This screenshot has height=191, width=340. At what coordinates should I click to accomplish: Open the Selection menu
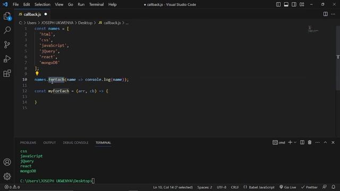[x=42, y=4]
